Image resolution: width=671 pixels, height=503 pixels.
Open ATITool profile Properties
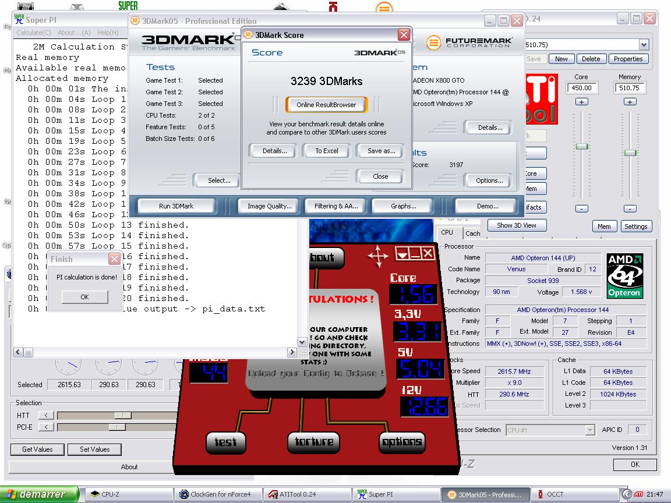coord(628,59)
